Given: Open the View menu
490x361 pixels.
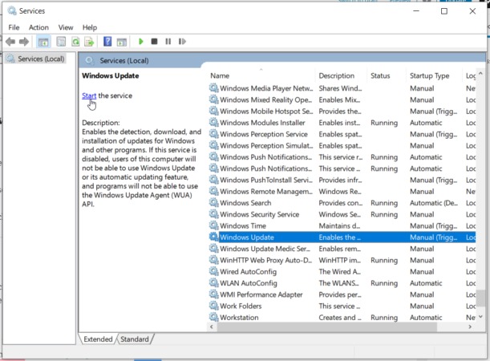Looking at the screenshot, I should click(x=65, y=27).
